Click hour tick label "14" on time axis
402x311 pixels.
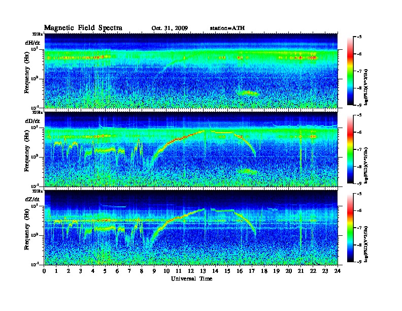[215, 271]
